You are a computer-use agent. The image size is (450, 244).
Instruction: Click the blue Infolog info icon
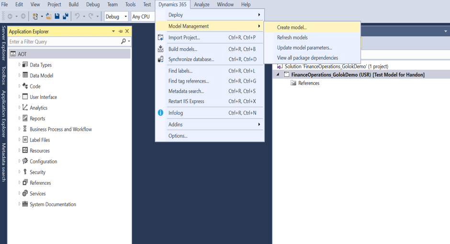point(161,113)
